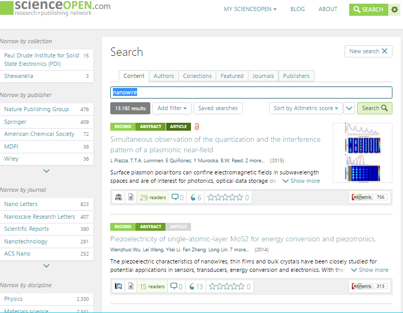Open the Sort by Altmetric score dropdown

(305, 108)
